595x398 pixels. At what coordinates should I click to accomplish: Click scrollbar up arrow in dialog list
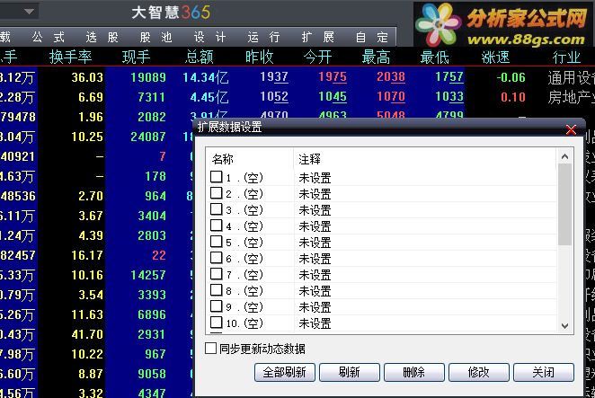564,156
